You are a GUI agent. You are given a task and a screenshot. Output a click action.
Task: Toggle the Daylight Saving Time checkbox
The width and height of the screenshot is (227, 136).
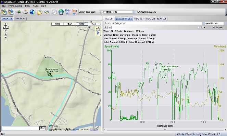(136, 12)
